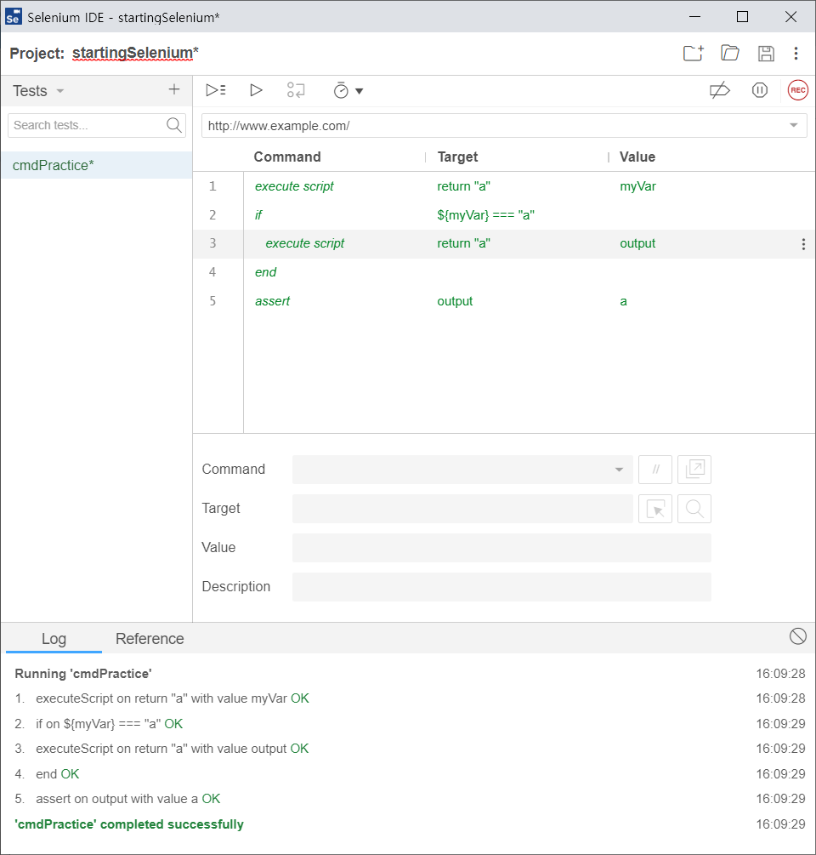
Task: Select row 1 execute script command
Action: coord(504,186)
